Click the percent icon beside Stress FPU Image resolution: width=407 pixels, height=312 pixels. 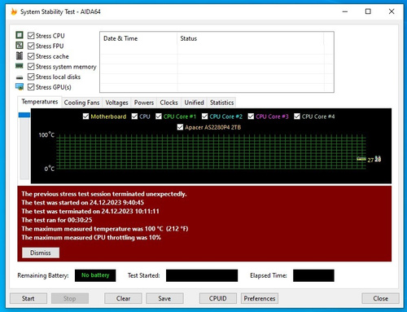pyautogui.click(x=20, y=46)
